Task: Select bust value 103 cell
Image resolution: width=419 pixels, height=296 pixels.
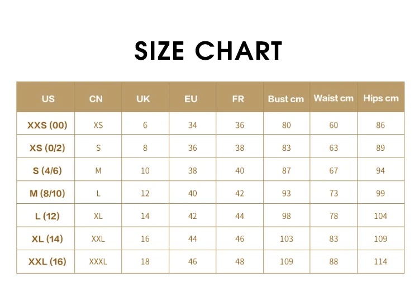Action: (x=287, y=238)
